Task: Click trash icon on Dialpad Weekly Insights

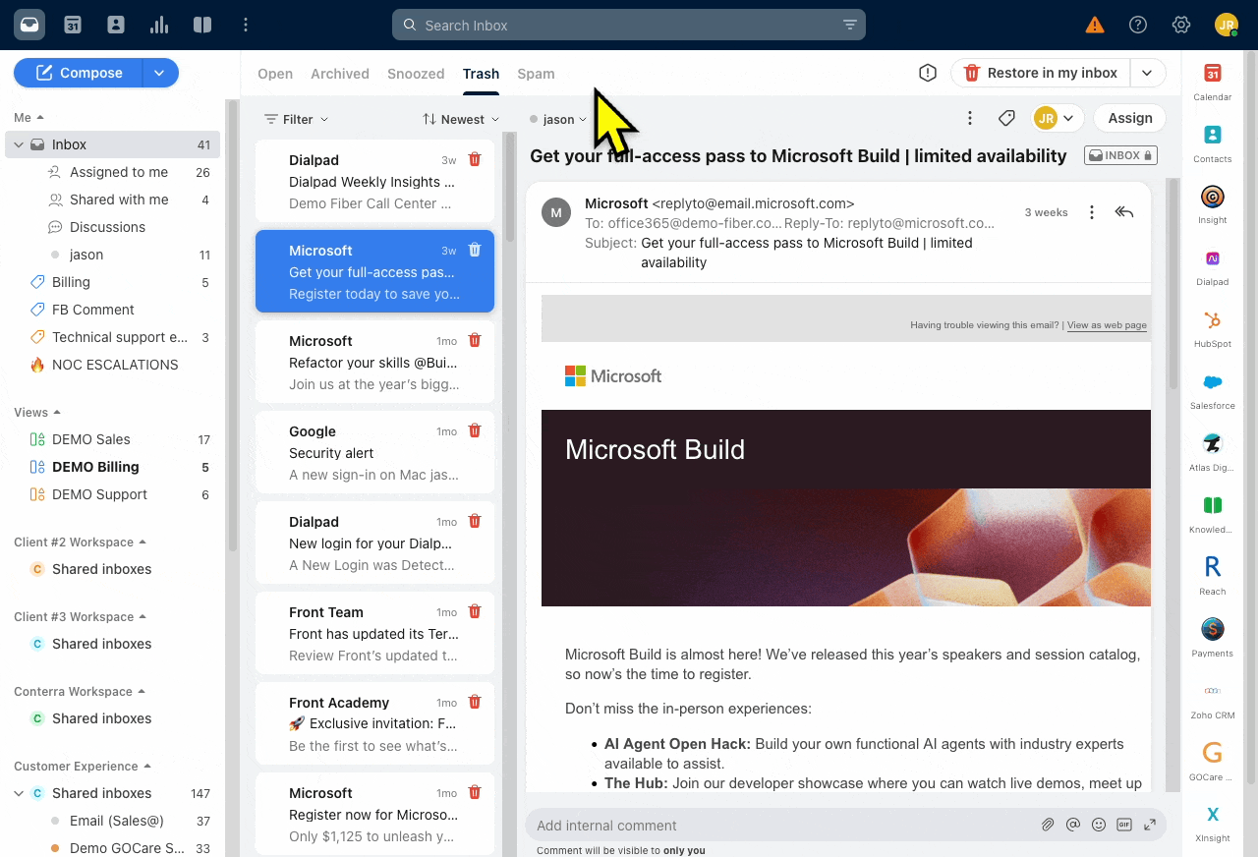Action: (475, 159)
